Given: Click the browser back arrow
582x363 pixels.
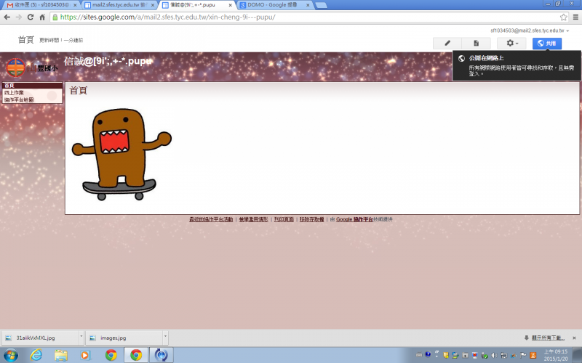Looking at the screenshot, I should click(7, 17).
